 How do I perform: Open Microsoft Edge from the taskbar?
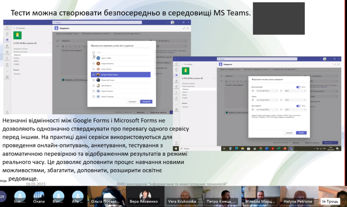click(x=236, y=149)
